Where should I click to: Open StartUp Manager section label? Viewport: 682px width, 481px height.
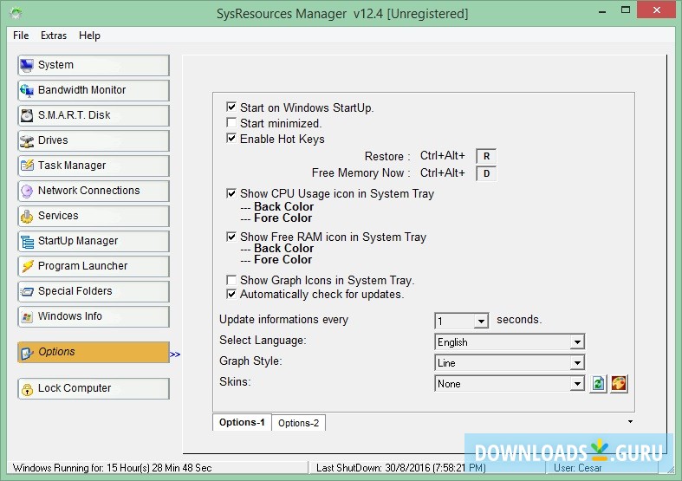click(x=78, y=241)
